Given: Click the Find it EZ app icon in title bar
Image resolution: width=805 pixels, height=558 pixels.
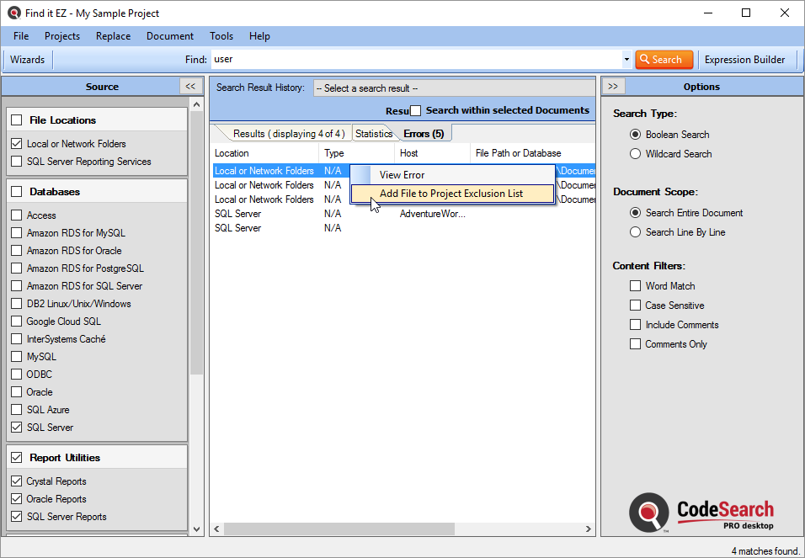Looking at the screenshot, I should (14, 13).
